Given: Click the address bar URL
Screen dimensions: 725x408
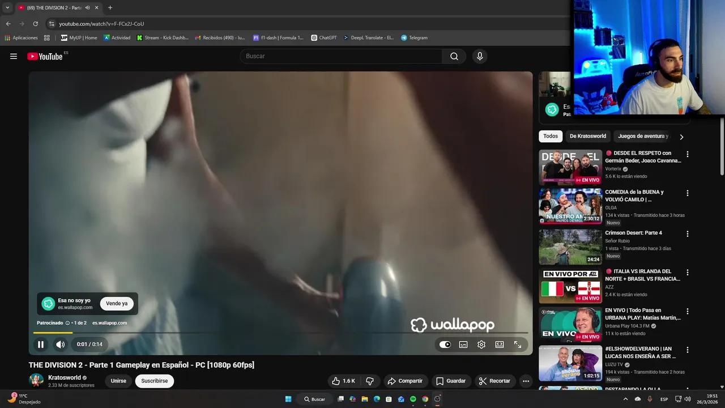Looking at the screenshot, I should coord(101,24).
